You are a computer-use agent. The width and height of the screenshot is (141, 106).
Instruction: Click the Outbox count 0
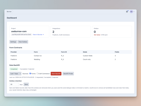point(95,32)
